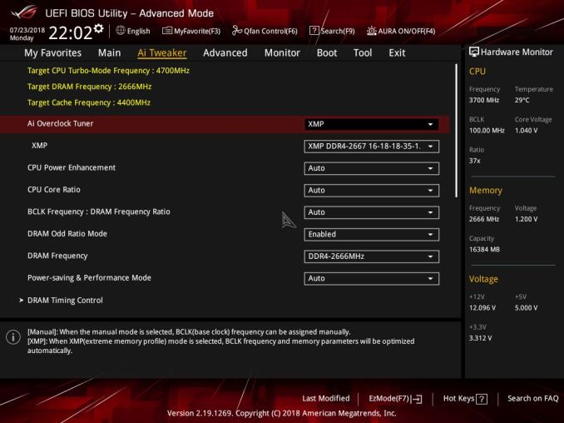Open the DRAM Odd Ratio Mode dropdown
This screenshot has height=423, width=564.
[x=372, y=234]
